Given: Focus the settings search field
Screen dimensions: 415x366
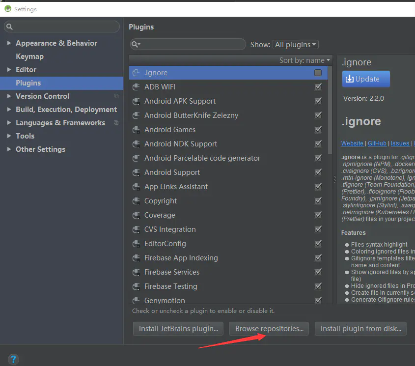Looking at the screenshot, I should (62, 27).
